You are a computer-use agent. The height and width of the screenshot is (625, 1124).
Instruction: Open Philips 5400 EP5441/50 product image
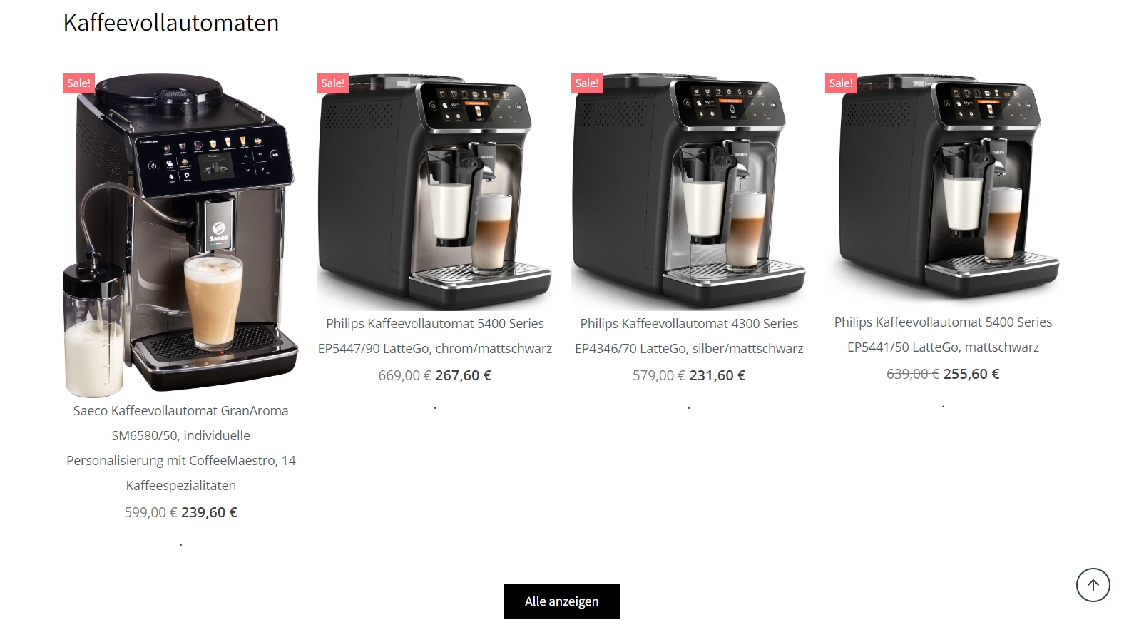(x=943, y=190)
